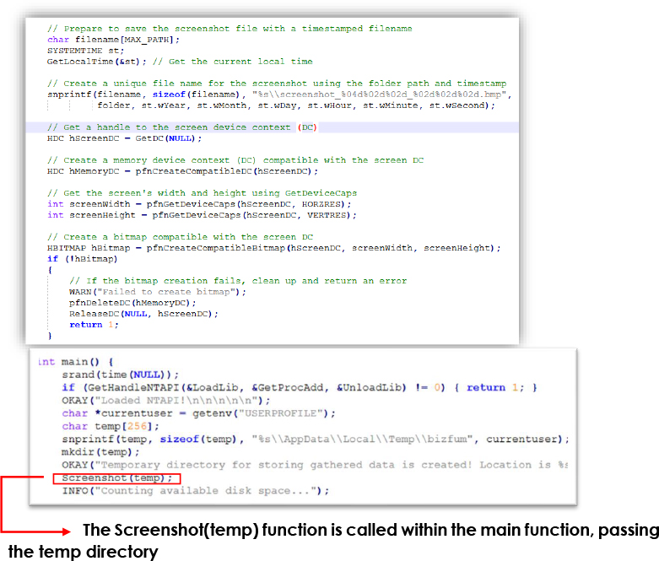
Task: Click the 'HBITMAP hBitmap = pfnCreateCompatibleBitmap' line
Action: coord(273,248)
